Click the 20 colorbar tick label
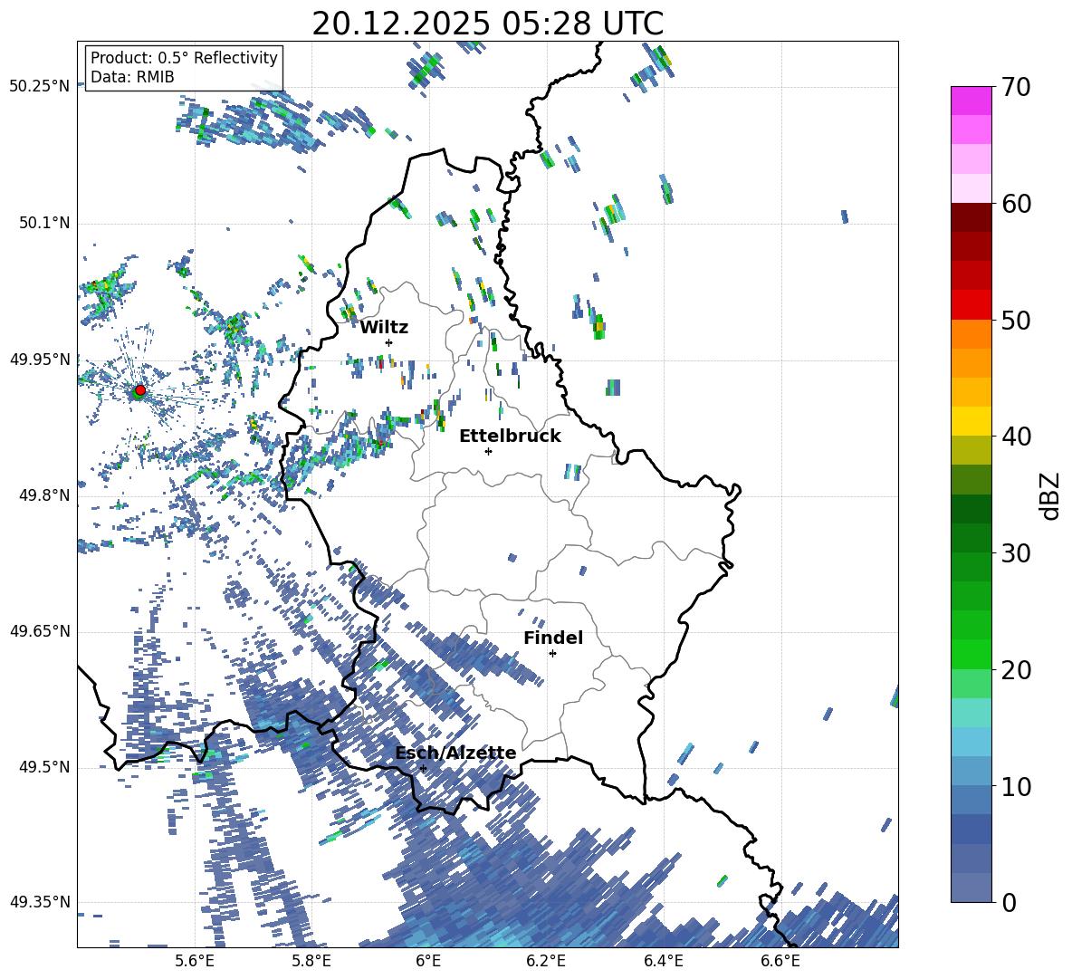The height and width of the screenshot is (979, 1072). click(1016, 669)
